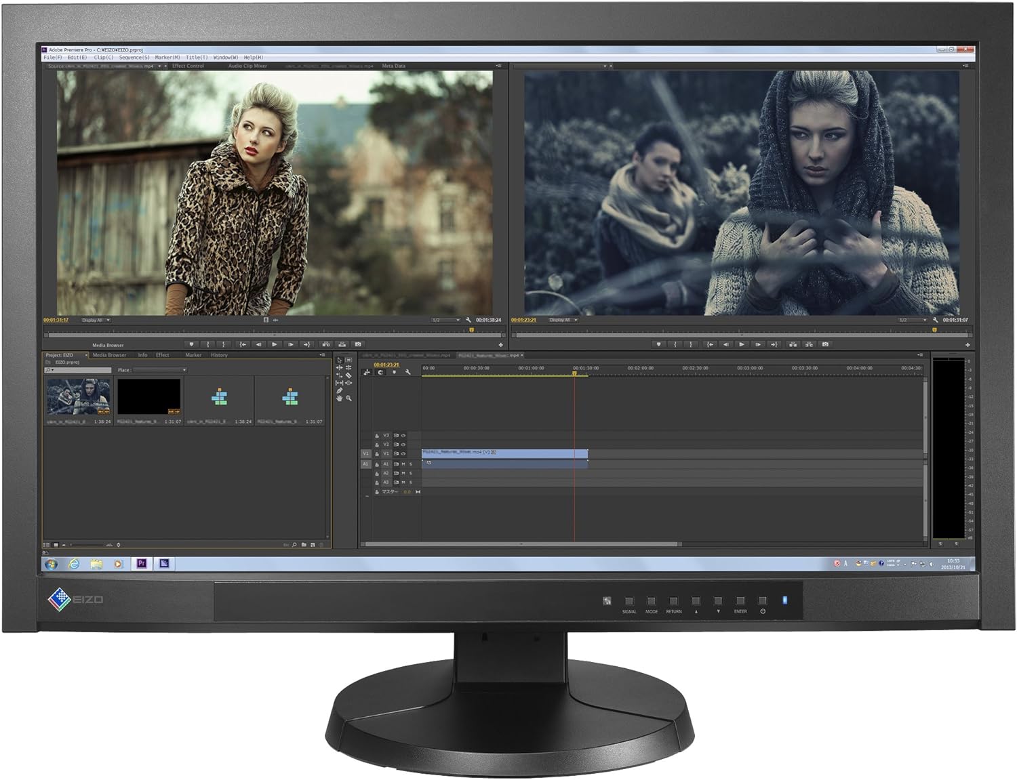Open the Source clip name dropdown arrow
1017x780 pixels.
[159, 66]
